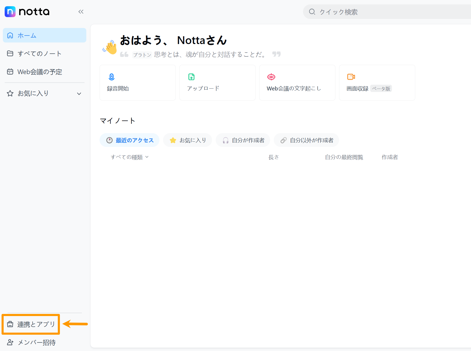Click the calendar icon beside Web会議の予定

tap(10, 71)
